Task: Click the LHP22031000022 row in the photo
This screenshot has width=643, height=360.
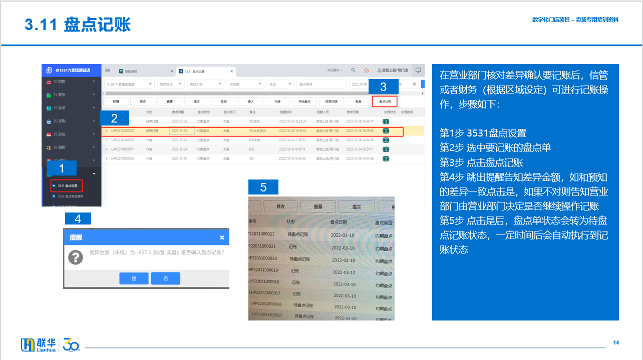Action: (x=321, y=234)
